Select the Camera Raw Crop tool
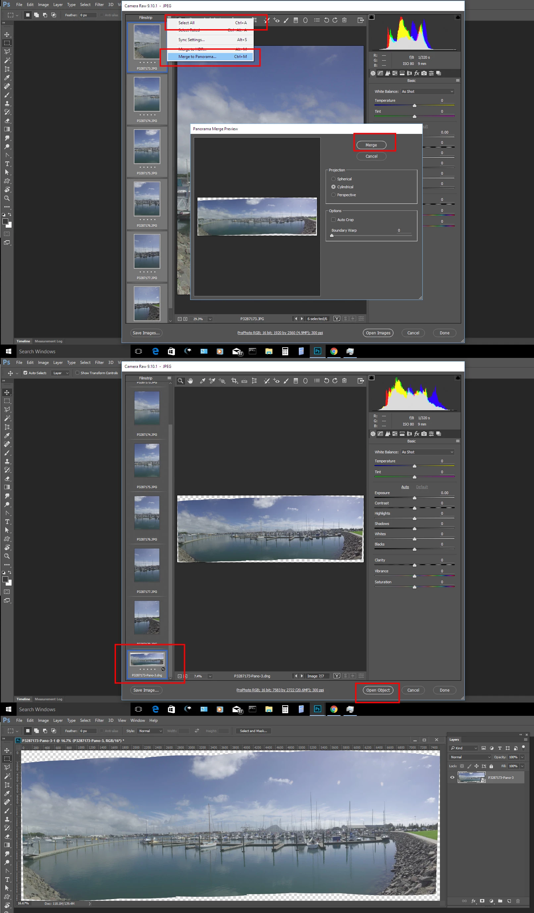This screenshot has width=534, height=913. (x=235, y=381)
